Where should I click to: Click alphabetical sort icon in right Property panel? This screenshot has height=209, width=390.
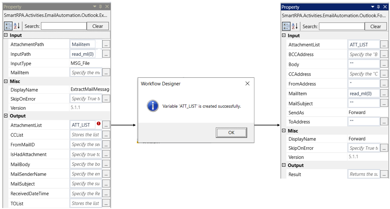pyautogui.click(x=295, y=26)
